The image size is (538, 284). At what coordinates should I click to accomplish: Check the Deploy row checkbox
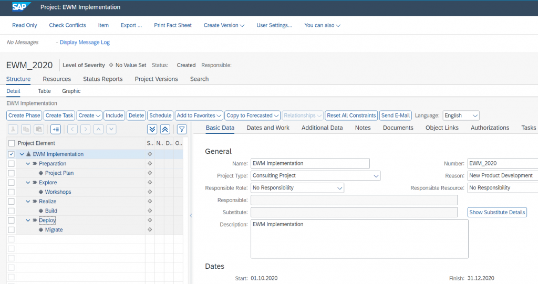point(12,220)
